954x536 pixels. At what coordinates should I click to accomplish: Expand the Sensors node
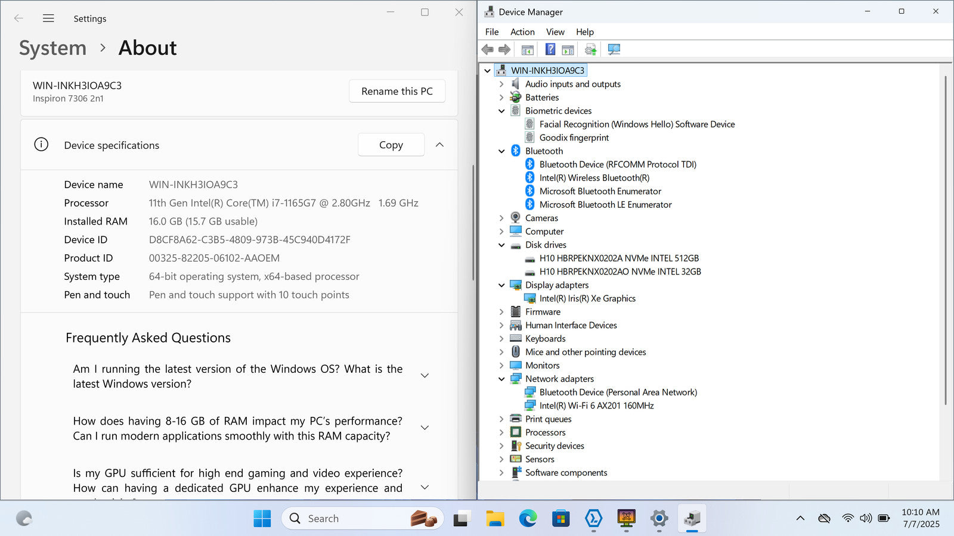[501, 459]
